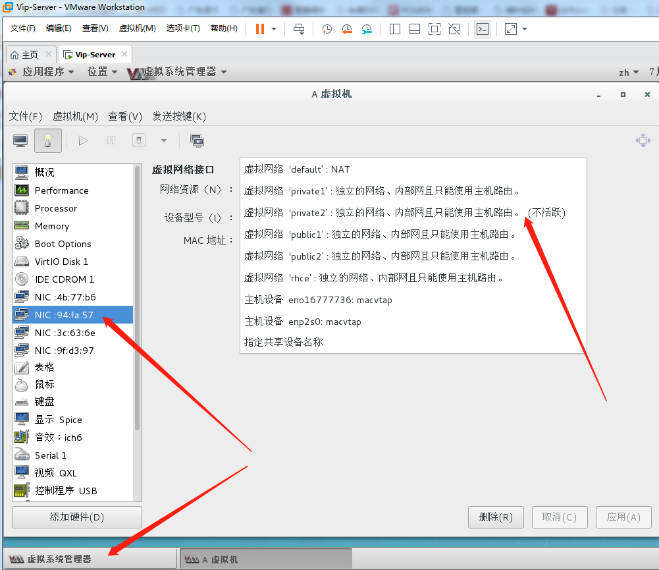659x570 pixels.
Task: Open 应用程序 menu in guest panel
Action: 48,72
